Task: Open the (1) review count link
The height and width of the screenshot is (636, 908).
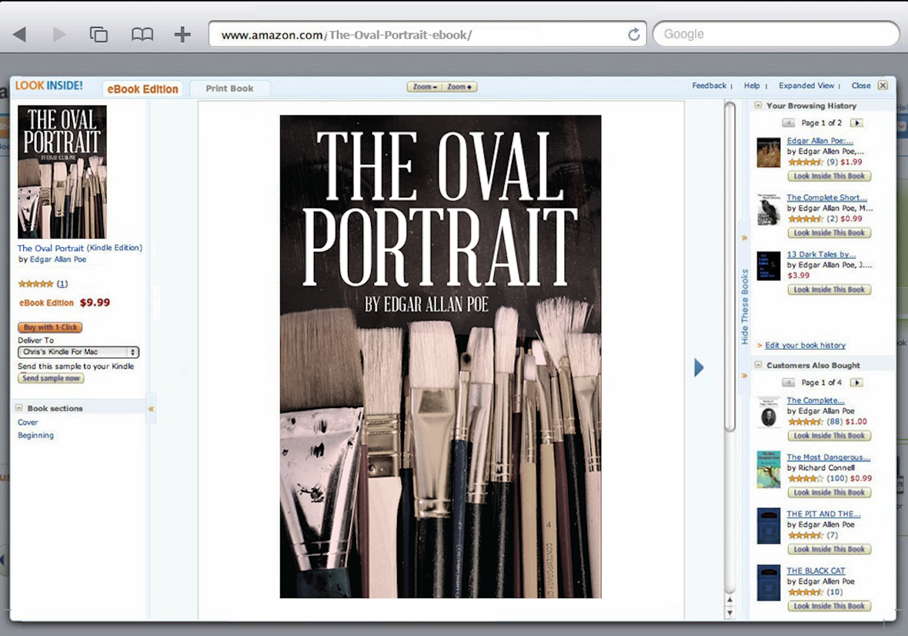Action: click(62, 284)
